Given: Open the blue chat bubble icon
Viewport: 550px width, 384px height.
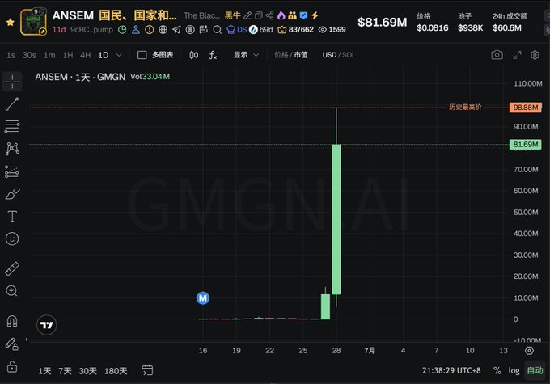Looking at the screenshot, I should pyautogui.click(x=304, y=15).
